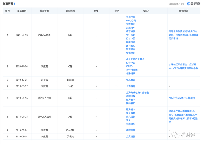Open investor link 紫米科技

(x=131, y=113)
